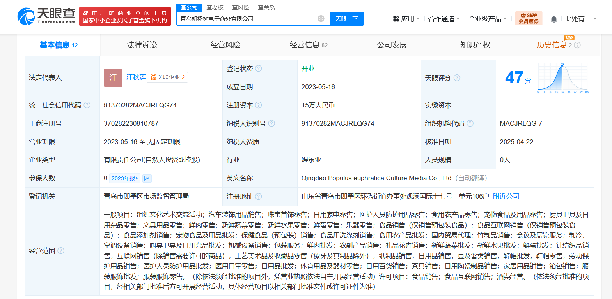This screenshot has width=612, height=299.
Task: Open the 2023年报 annual report selector
Action: pyautogui.click(x=124, y=178)
